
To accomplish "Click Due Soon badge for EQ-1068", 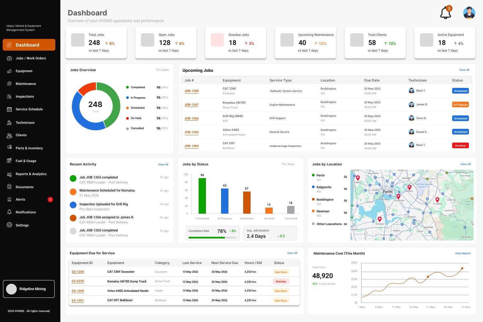I will (x=281, y=291).
